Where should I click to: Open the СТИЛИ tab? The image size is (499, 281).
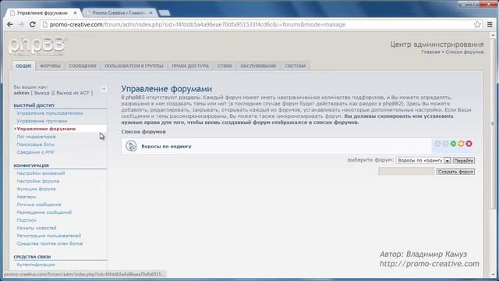(x=225, y=66)
